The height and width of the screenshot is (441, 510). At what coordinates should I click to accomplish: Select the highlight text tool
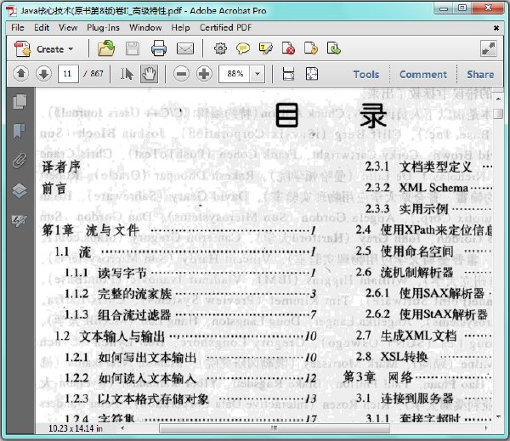coord(265,48)
